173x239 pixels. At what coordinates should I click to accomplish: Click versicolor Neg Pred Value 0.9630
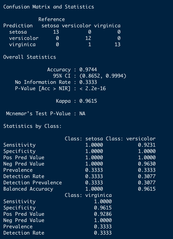(x=147, y=164)
